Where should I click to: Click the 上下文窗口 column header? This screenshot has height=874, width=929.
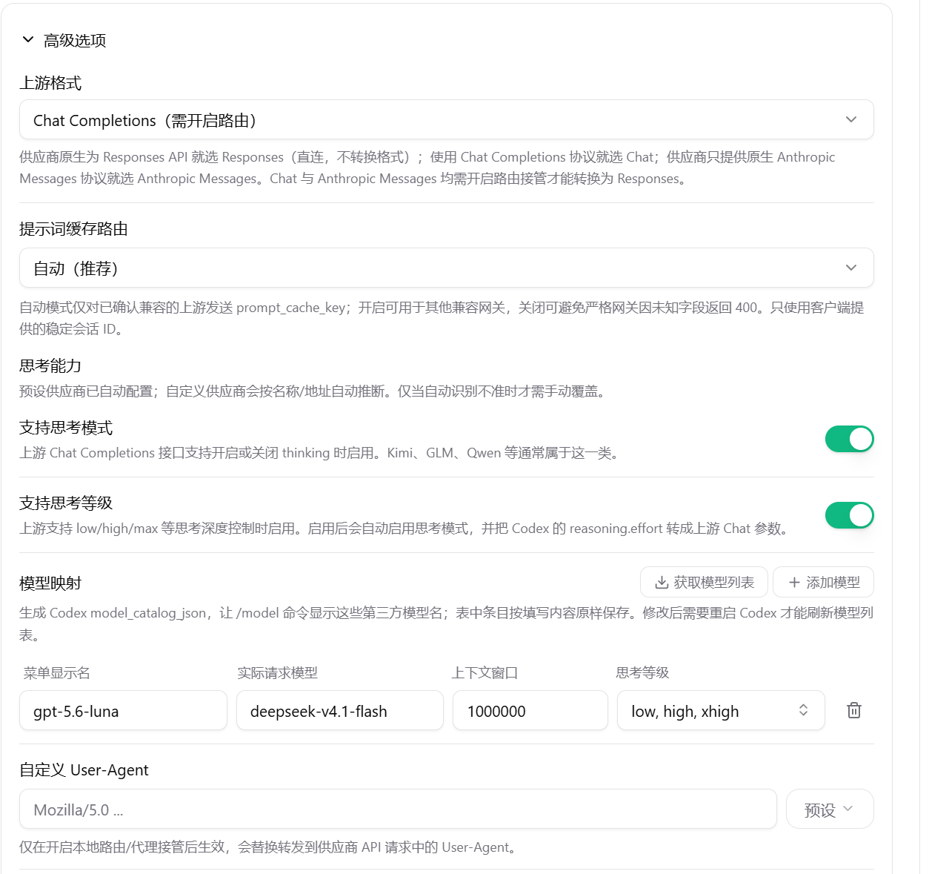485,672
